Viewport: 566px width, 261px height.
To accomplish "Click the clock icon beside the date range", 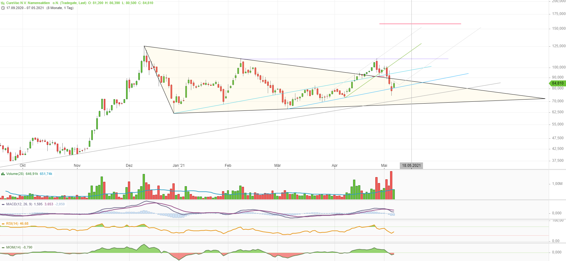I will point(3,8).
